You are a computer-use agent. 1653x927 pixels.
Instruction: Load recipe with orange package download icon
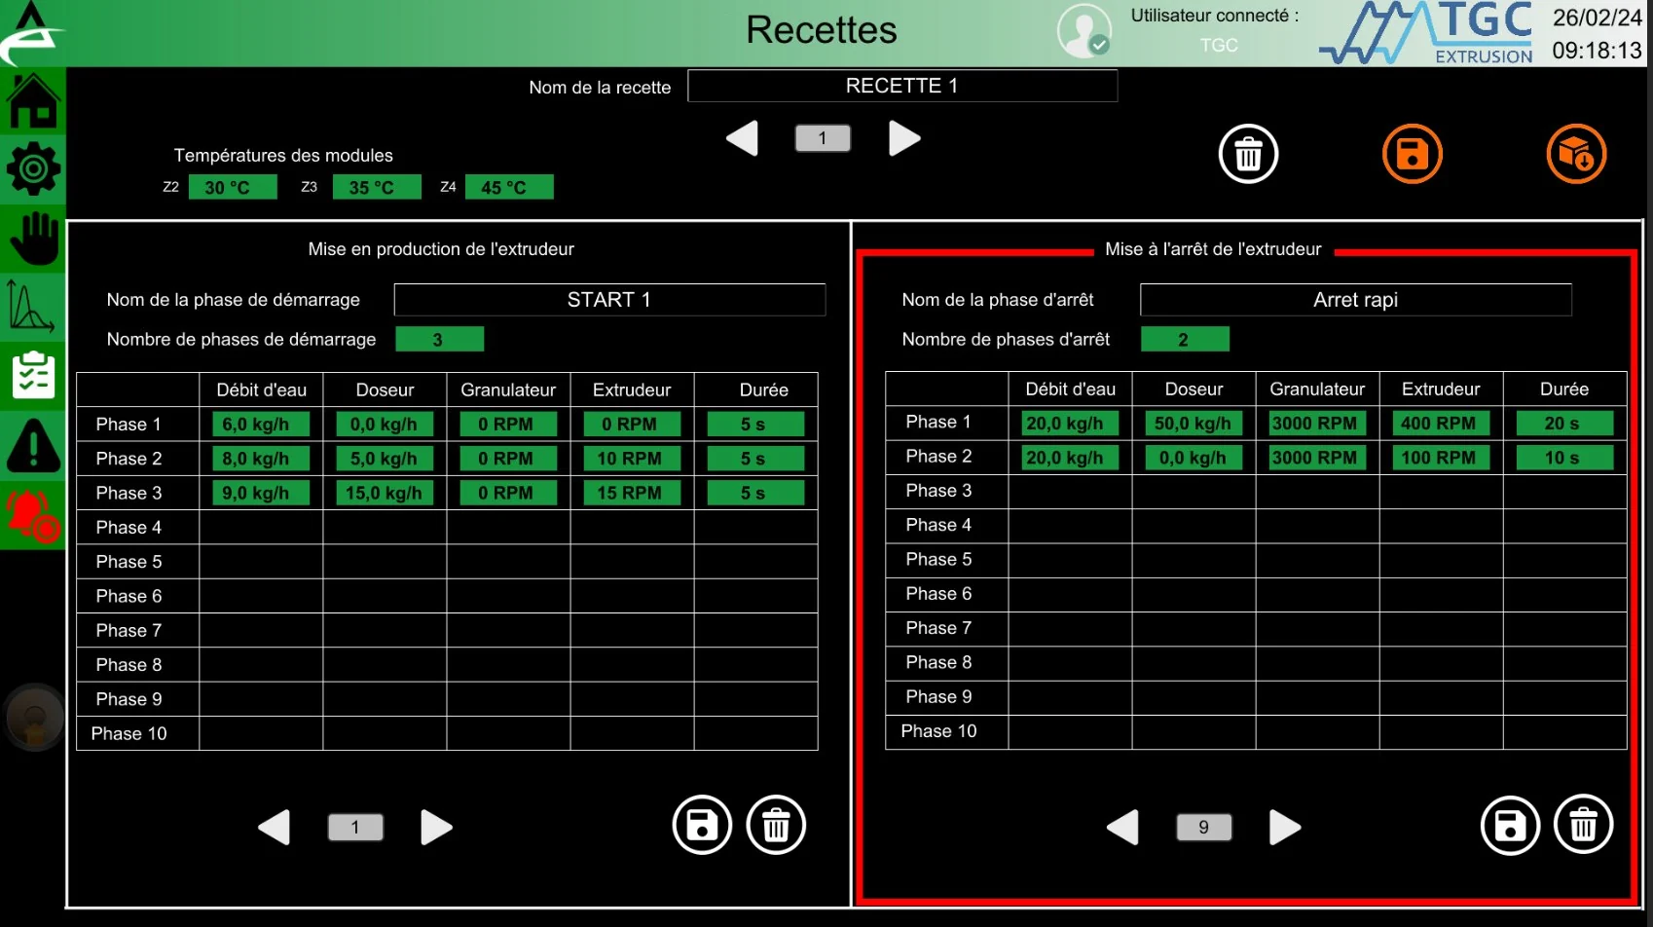[1576, 154]
